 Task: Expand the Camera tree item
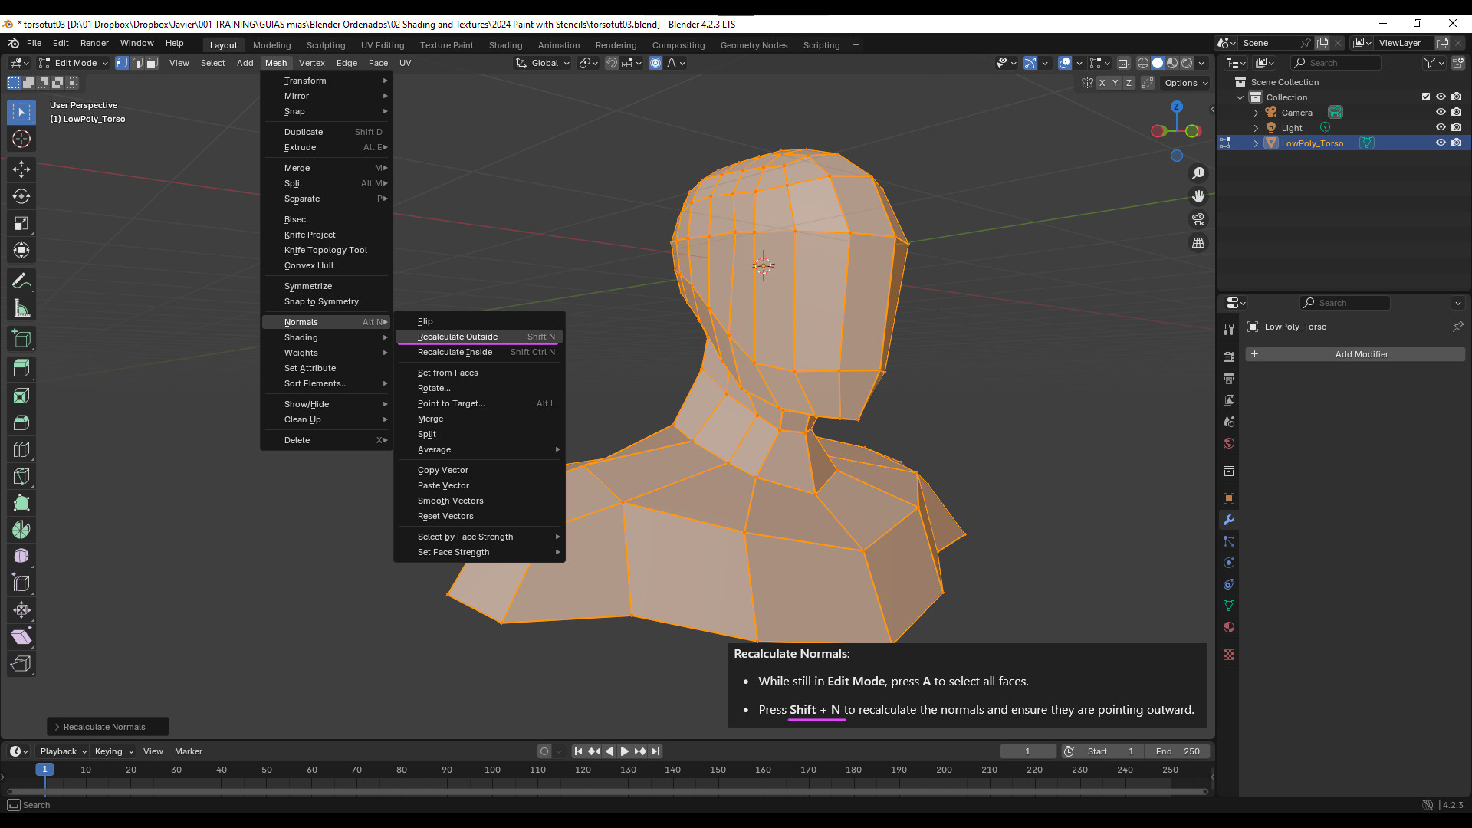point(1256,113)
